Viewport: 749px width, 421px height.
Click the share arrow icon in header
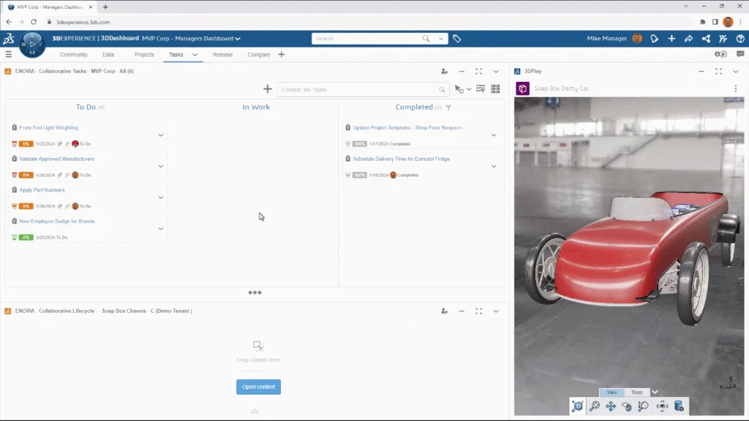pyautogui.click(x=688, y=39)
